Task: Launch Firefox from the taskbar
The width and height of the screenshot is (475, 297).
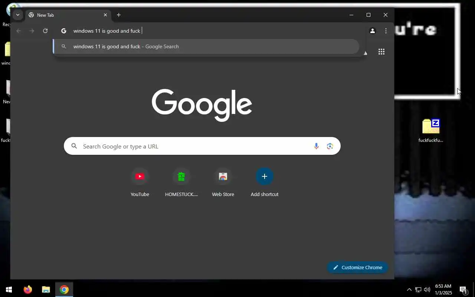Action: [28, 290]
